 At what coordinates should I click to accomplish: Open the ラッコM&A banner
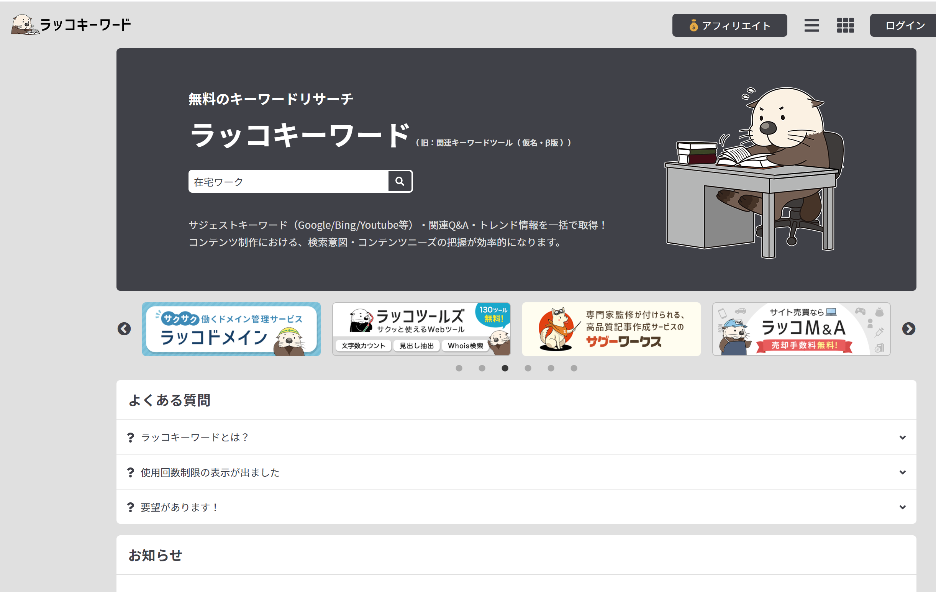coord(801,329)
